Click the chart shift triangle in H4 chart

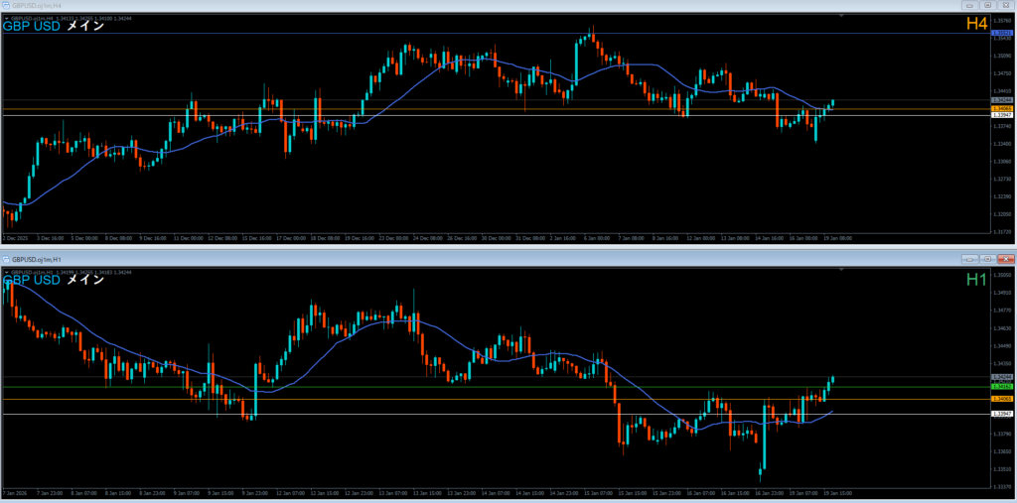click(x=841, y=16)
